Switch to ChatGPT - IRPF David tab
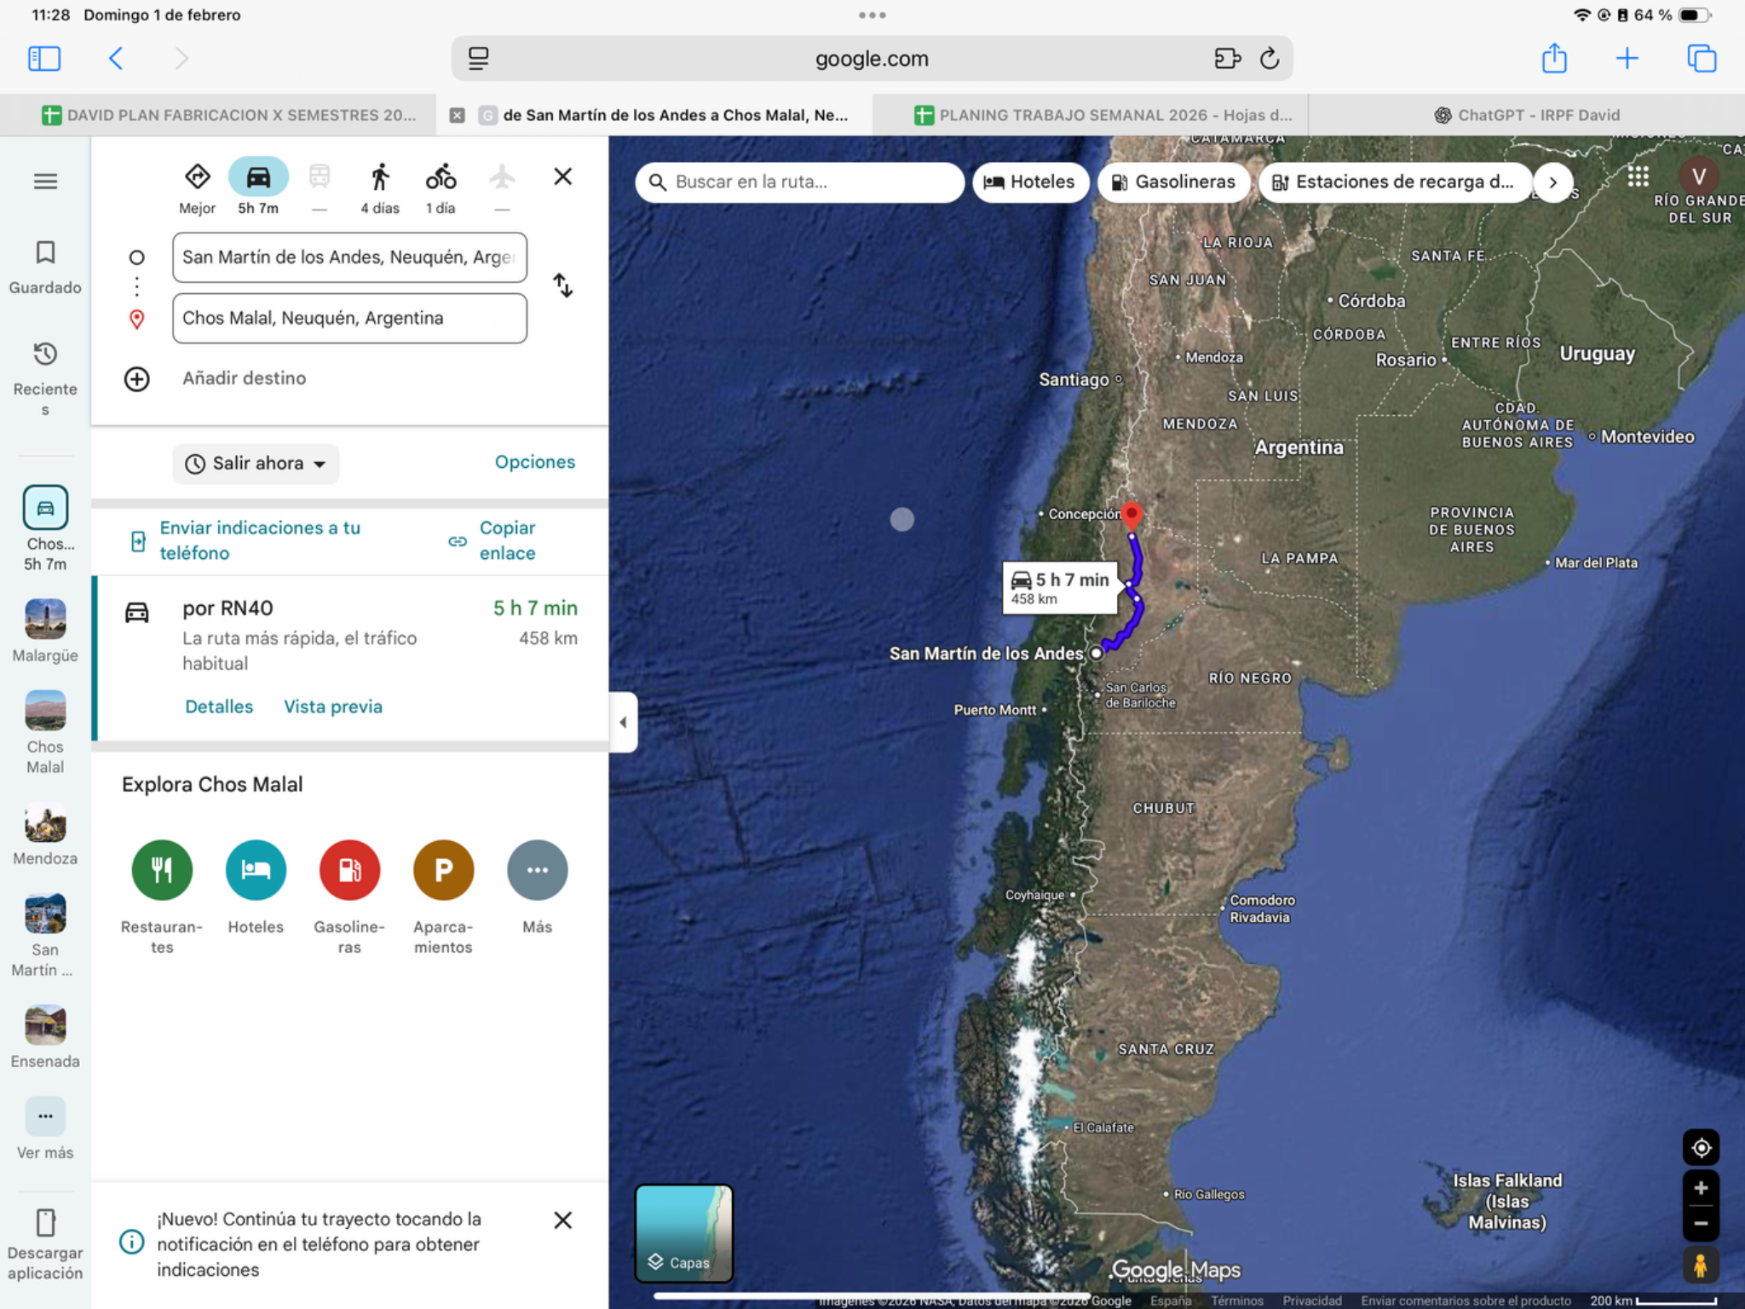The width and height of the screenshot is (1745, 1309). click(1527, 115)
